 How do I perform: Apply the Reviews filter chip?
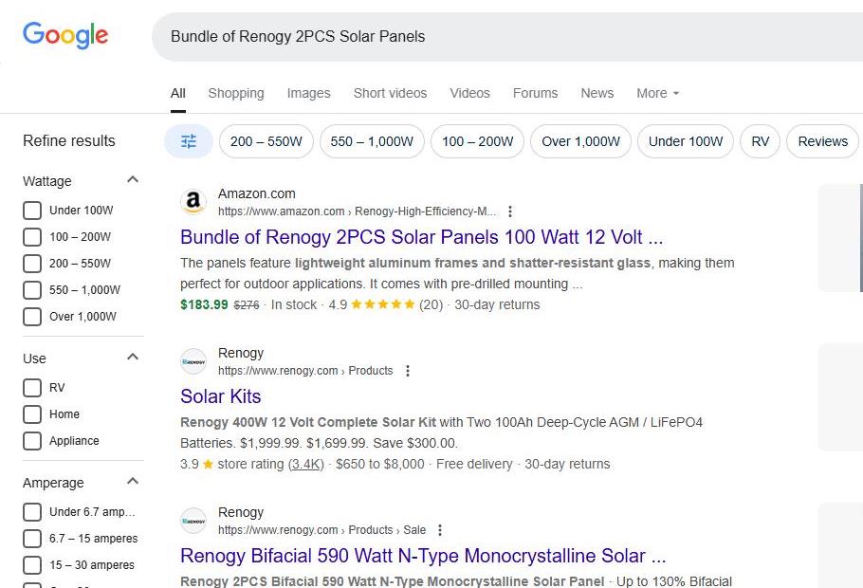823,141
